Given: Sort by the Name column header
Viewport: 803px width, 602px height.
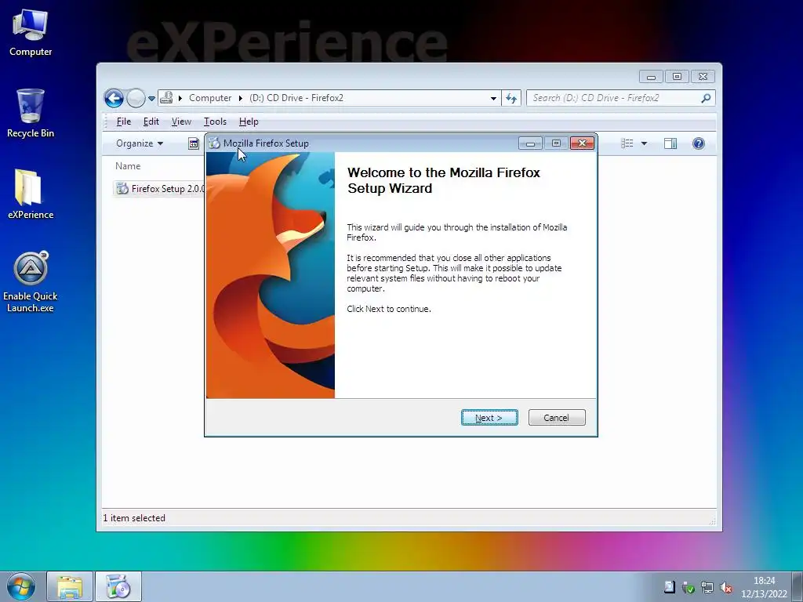Looking at the screenshot, I should (x=128, y=166).
